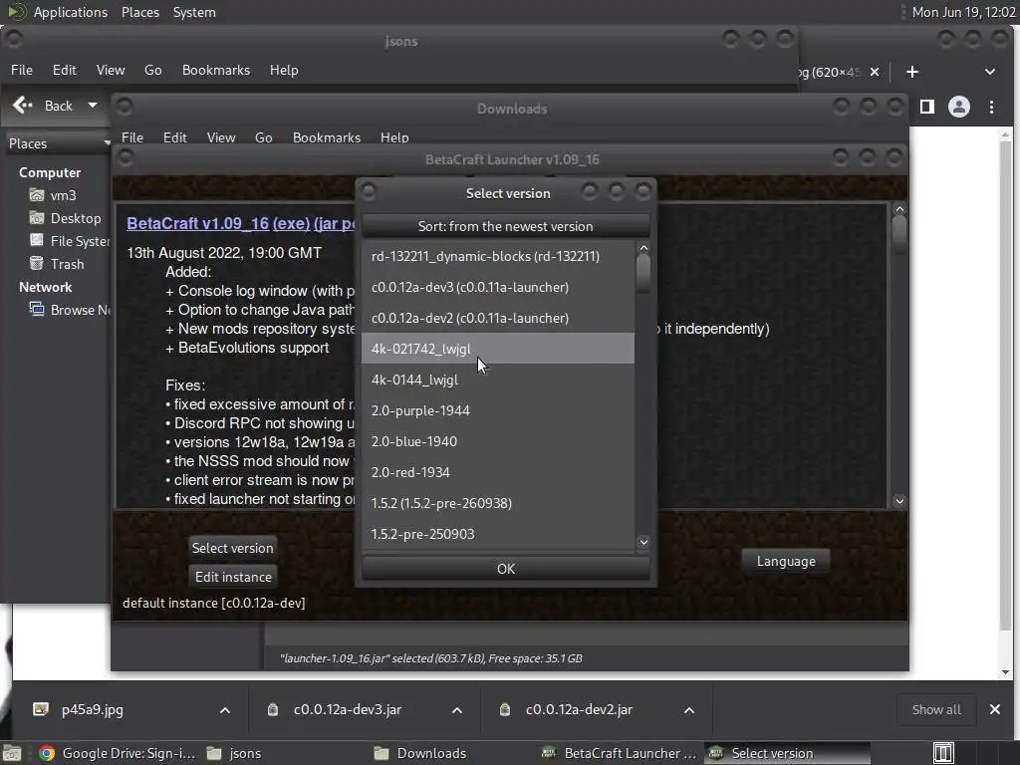Click show desktop icon in taskbar
Image resolution: width=1020 pixels, height=765 pixels.
[12, 753]
